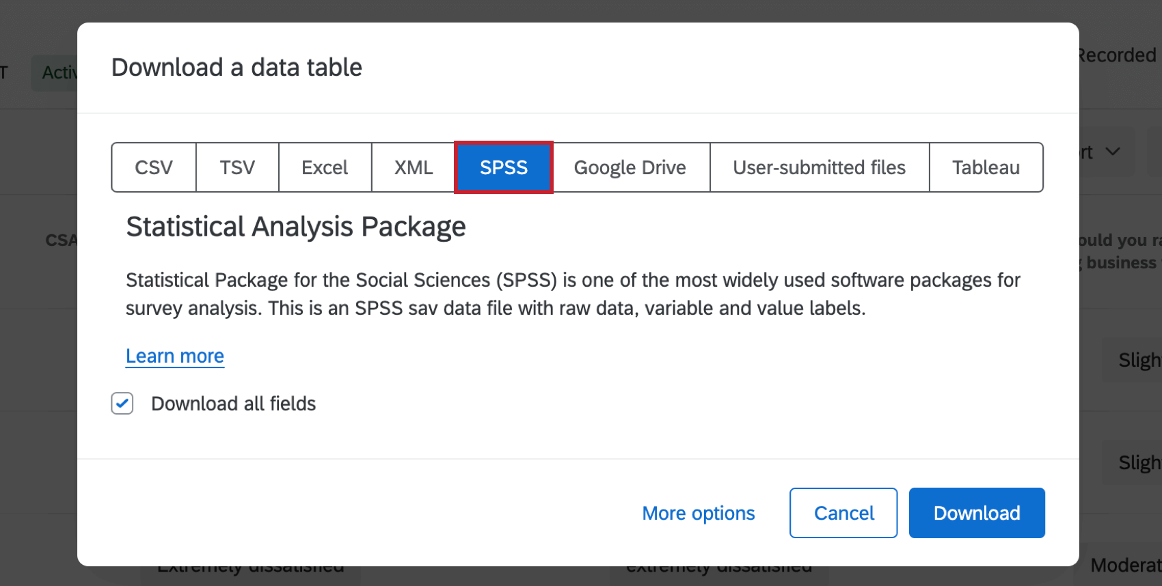The height and width of the screenshot is (586, 1162).
Task: Select the TSV export tab
Action: click(x=237, y=167)
